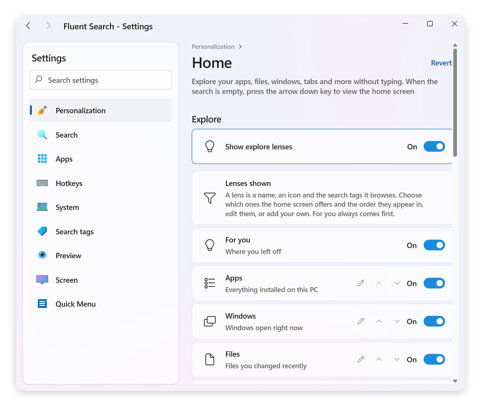Click the scrollbar up arrow
Viewport: 481px width, 407px height.
(x=455, y=45)
